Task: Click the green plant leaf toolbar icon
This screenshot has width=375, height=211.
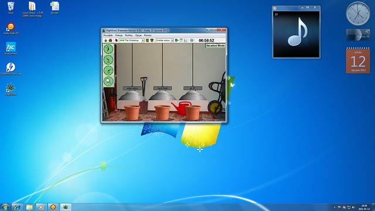Action: pyautogui.click(x=105, y=40)
